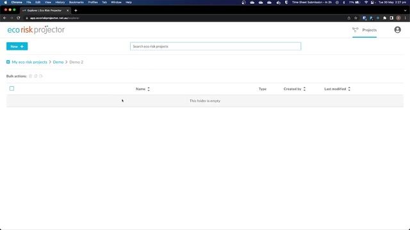410x230 pixels.
Task: Click the root folder icon in breadcrumb
Action: 8,62
